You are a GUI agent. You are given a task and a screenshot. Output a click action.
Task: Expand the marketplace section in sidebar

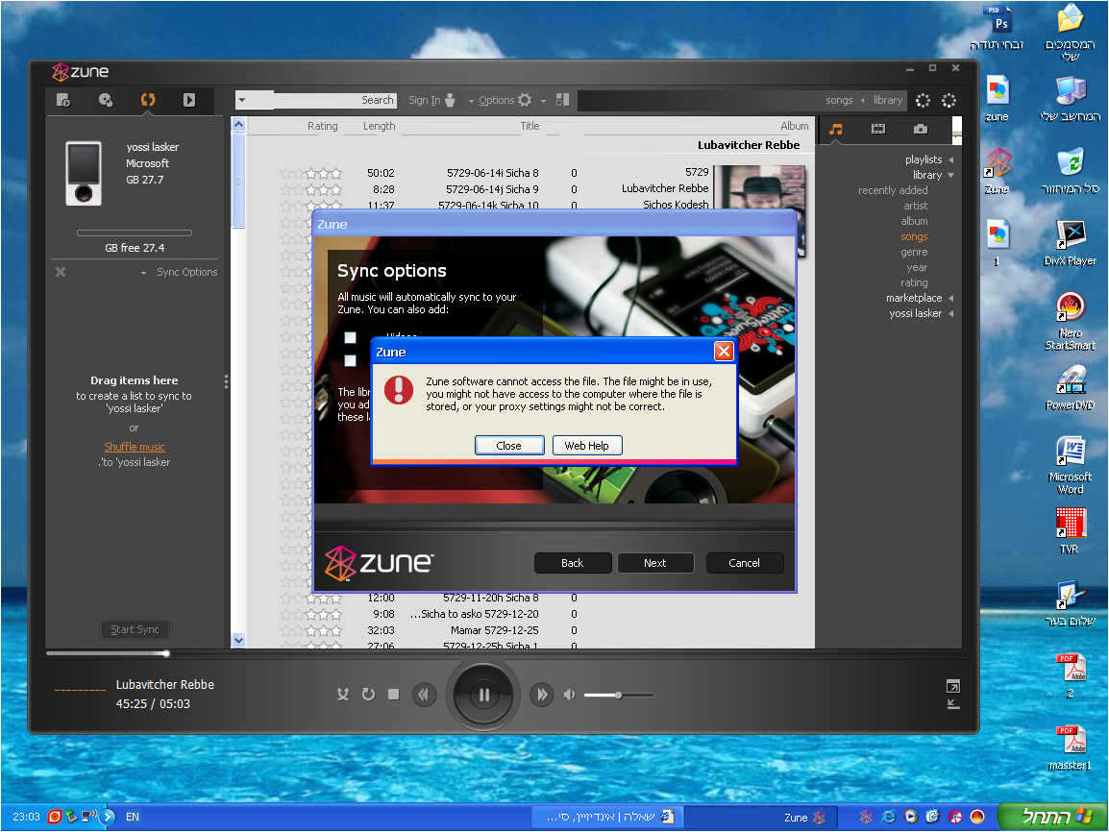pos(914,298)
